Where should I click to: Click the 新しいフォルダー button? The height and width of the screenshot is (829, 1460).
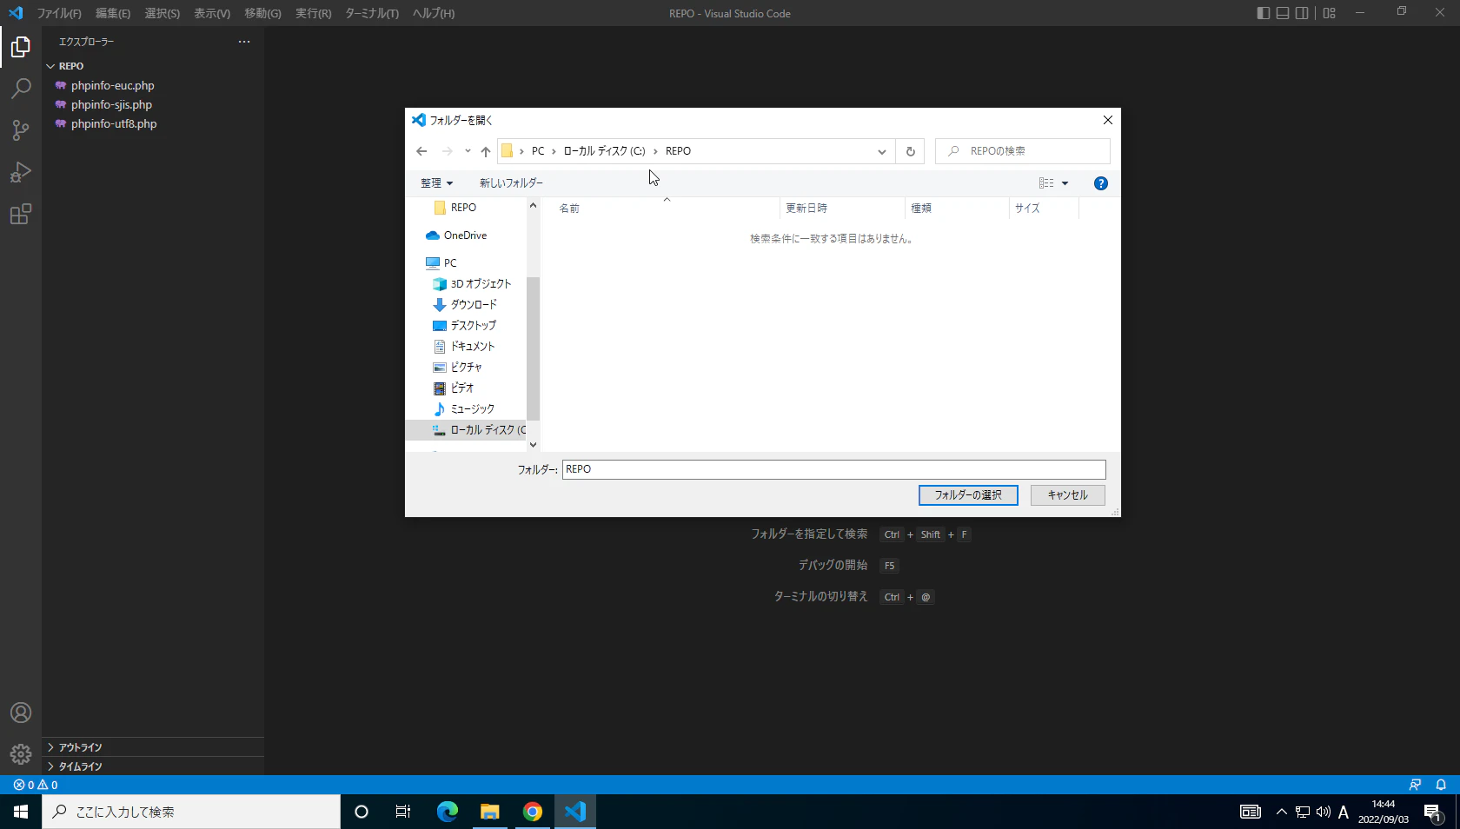pos(511,183)
